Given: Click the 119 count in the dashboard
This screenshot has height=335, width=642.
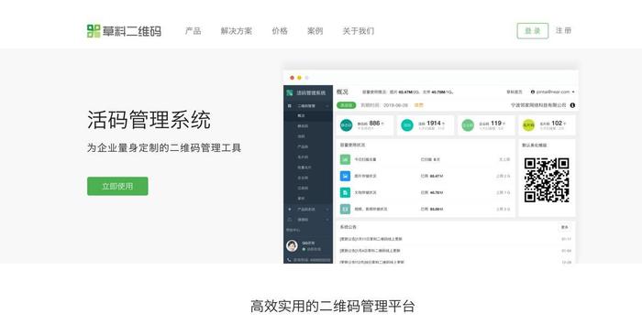Looking at the screenshot, I should (496, 123).
